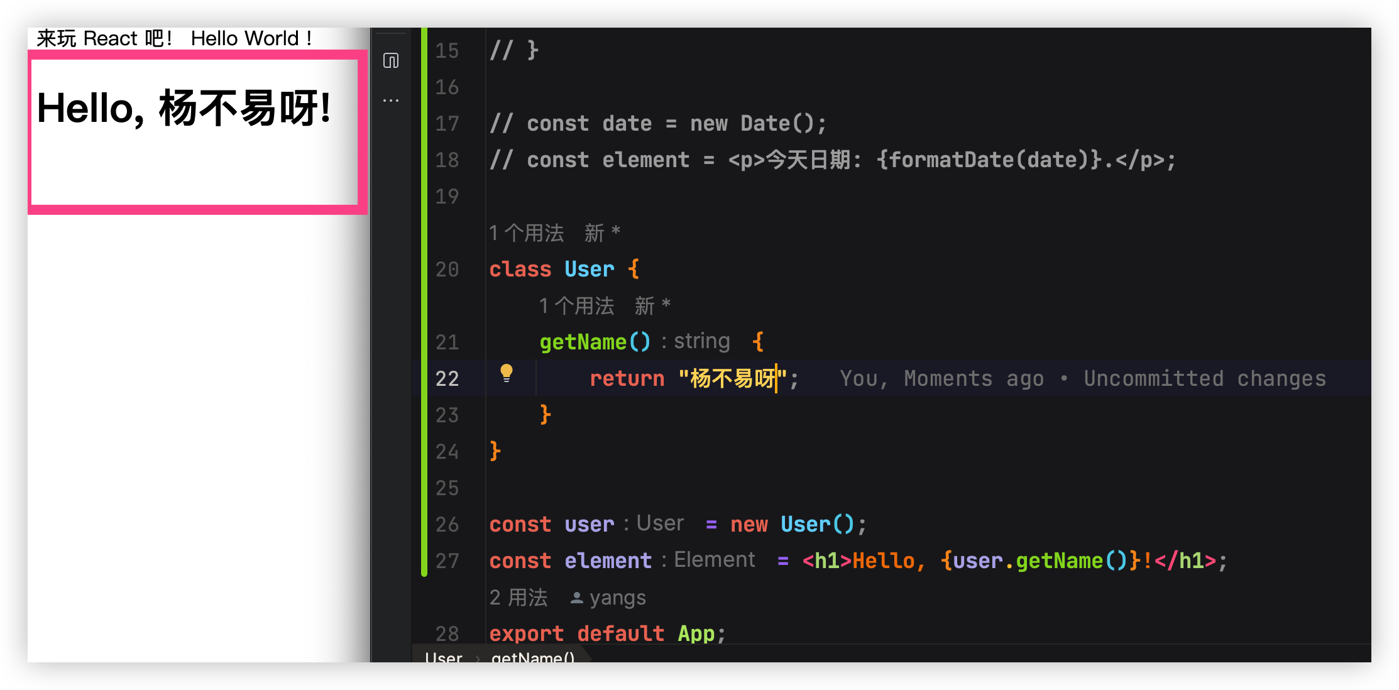
Task: Click the 'Uncommitted changes' blame annotation on line 22
Action: tap(1204, 378)
